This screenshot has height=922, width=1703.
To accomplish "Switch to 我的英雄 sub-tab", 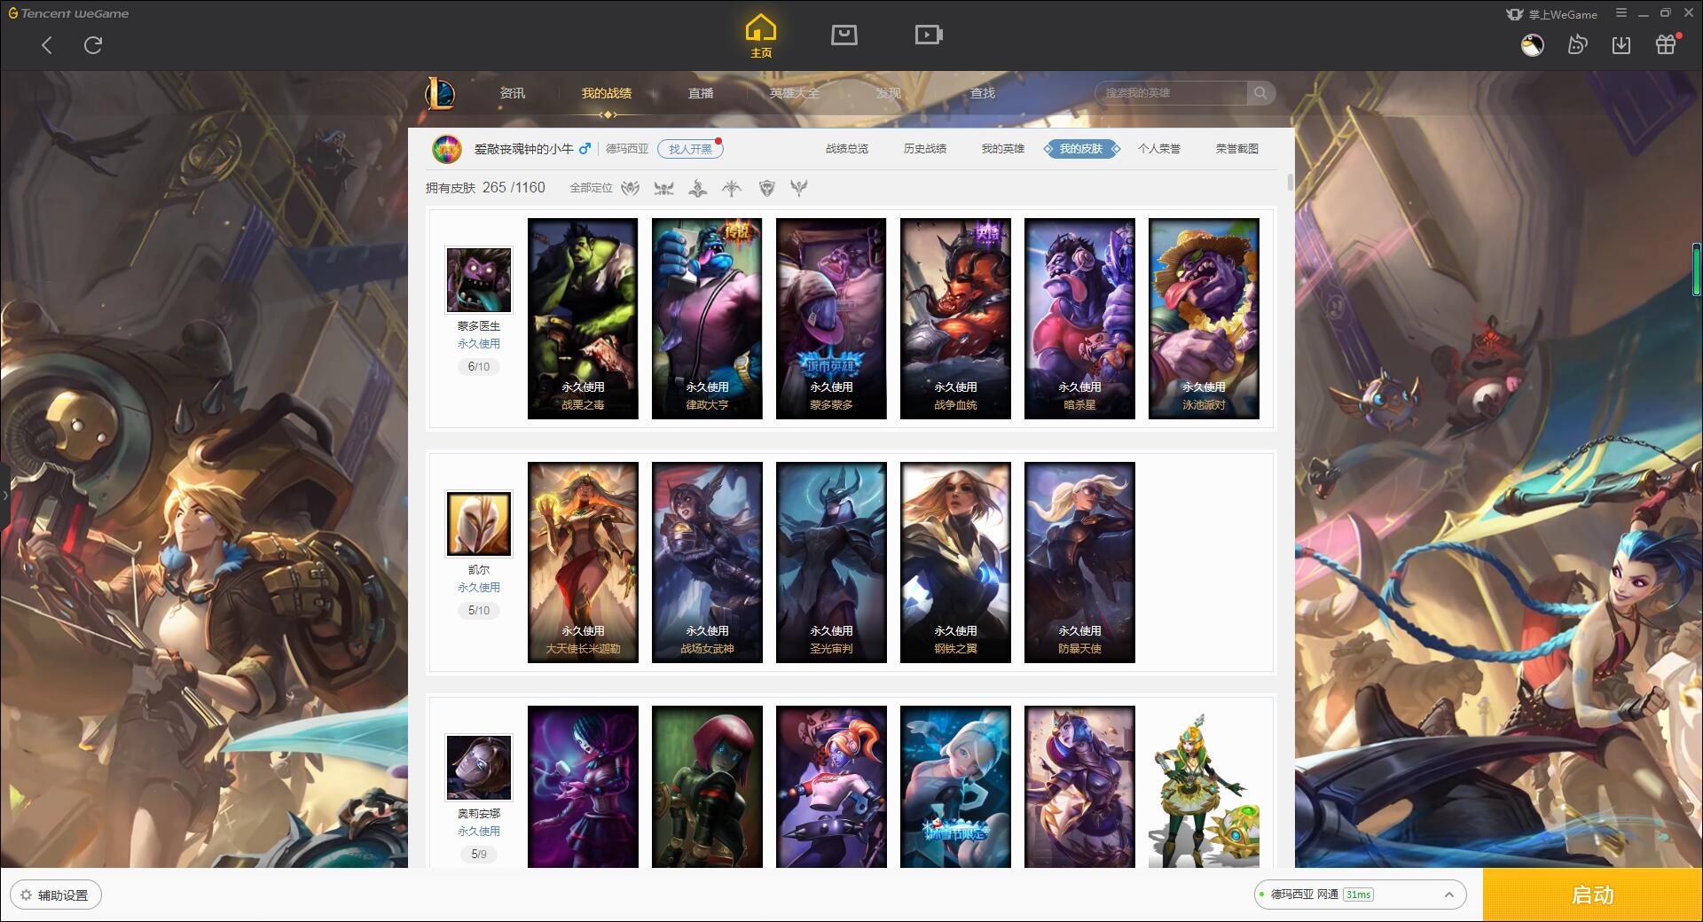I will tap(1003, 149).
